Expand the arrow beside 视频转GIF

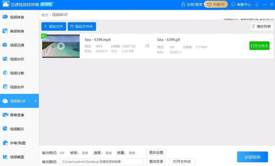(36, 101)
